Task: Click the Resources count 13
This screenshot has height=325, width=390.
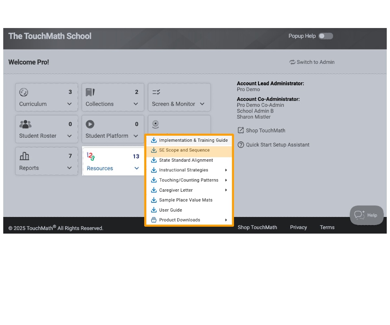Action: click(x=136, y=156)
